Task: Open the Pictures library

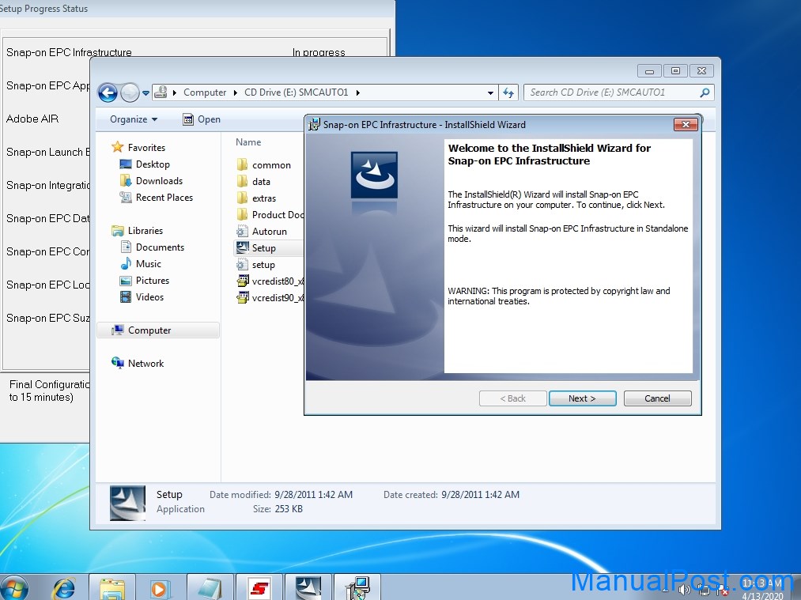Action: 153,281
